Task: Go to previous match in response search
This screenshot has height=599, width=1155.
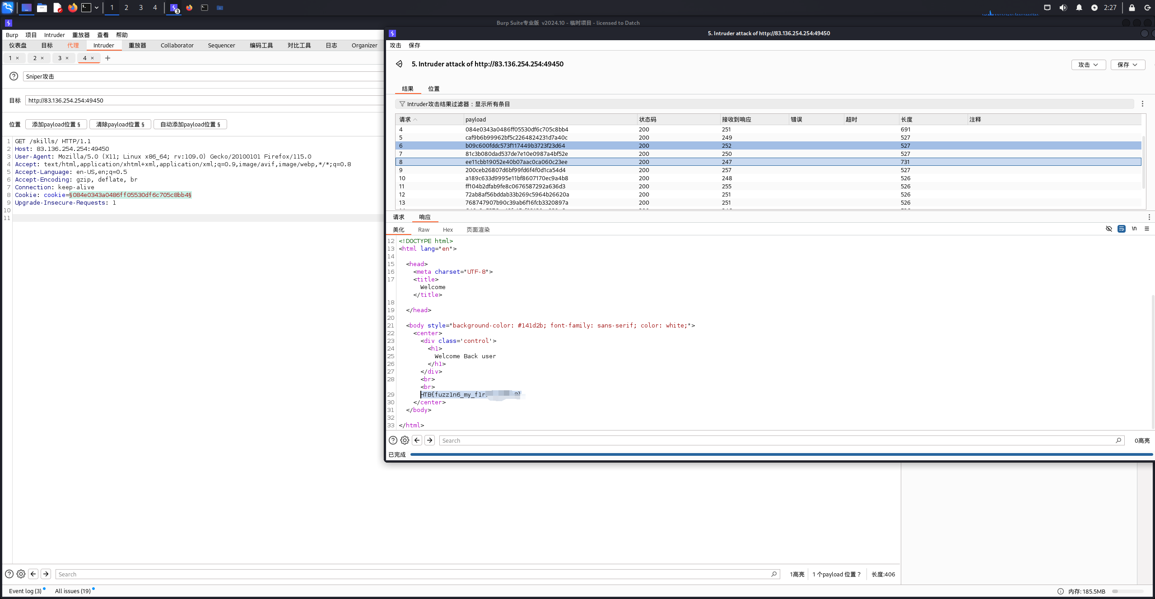Action: click(417, 440)
